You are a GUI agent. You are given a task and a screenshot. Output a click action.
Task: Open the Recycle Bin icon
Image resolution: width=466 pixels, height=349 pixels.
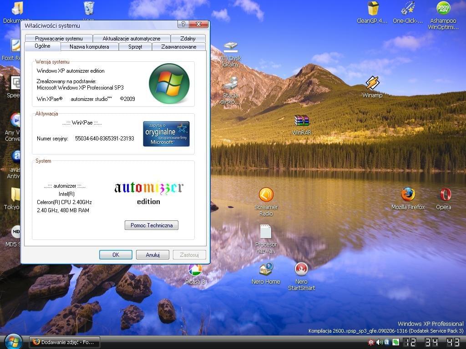[x=89, y=8]
